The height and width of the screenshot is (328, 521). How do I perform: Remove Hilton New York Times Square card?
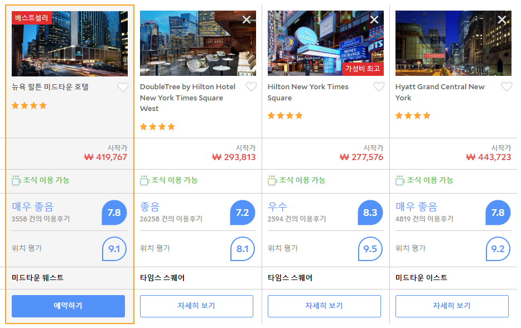click(374, 20)
